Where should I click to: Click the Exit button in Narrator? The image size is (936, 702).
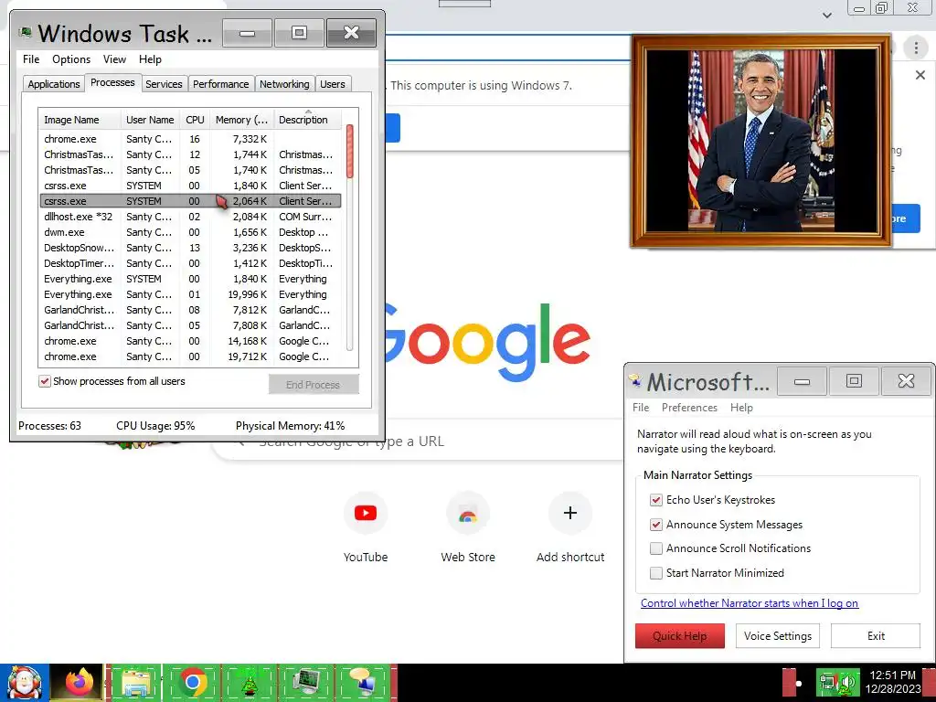pyautogui.click(x=876, y=636)
